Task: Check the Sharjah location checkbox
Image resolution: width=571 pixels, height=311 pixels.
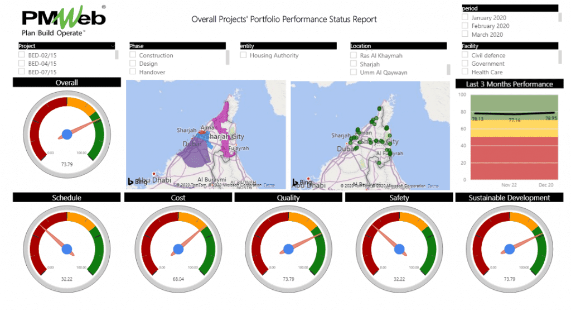Action: coord(353,64)
